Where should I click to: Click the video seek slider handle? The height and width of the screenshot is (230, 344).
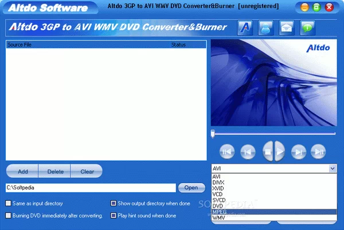click(x=213, y=133)
